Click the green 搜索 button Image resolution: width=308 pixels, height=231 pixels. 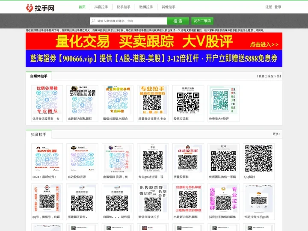178,21
